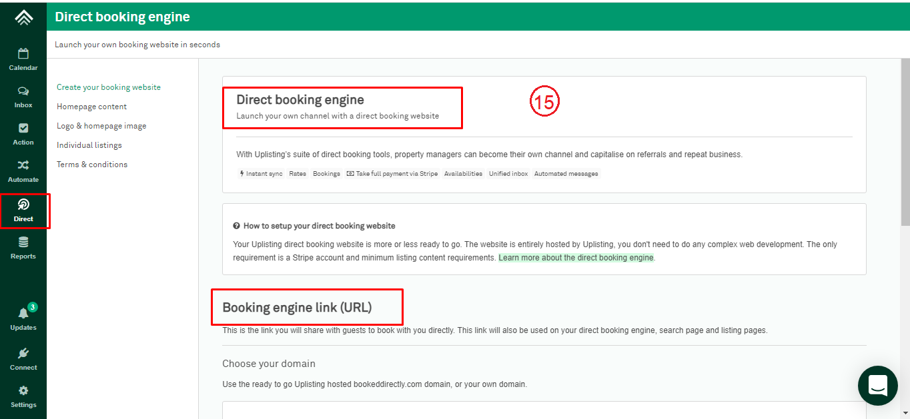This screenshot has width=910, height=419.
Task: Open Terms & conditions section
Action: tap(92, 165)
